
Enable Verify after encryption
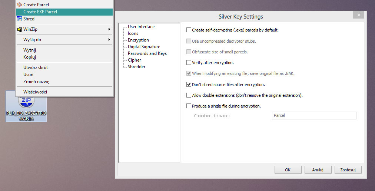[189, 62]
